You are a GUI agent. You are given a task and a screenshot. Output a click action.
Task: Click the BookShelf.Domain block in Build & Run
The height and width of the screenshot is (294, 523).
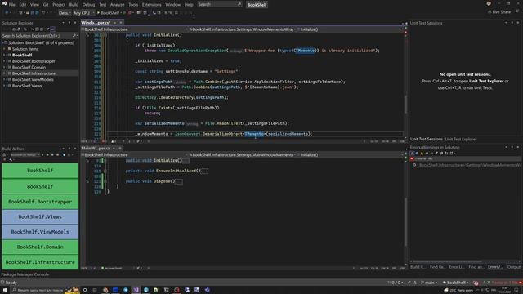[40, 247]
